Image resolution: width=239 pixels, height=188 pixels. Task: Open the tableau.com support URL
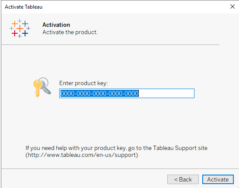(x=82, y=155)
